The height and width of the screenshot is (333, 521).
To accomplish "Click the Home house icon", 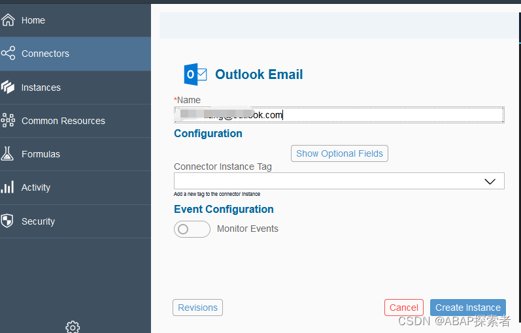I will [8, 20].
